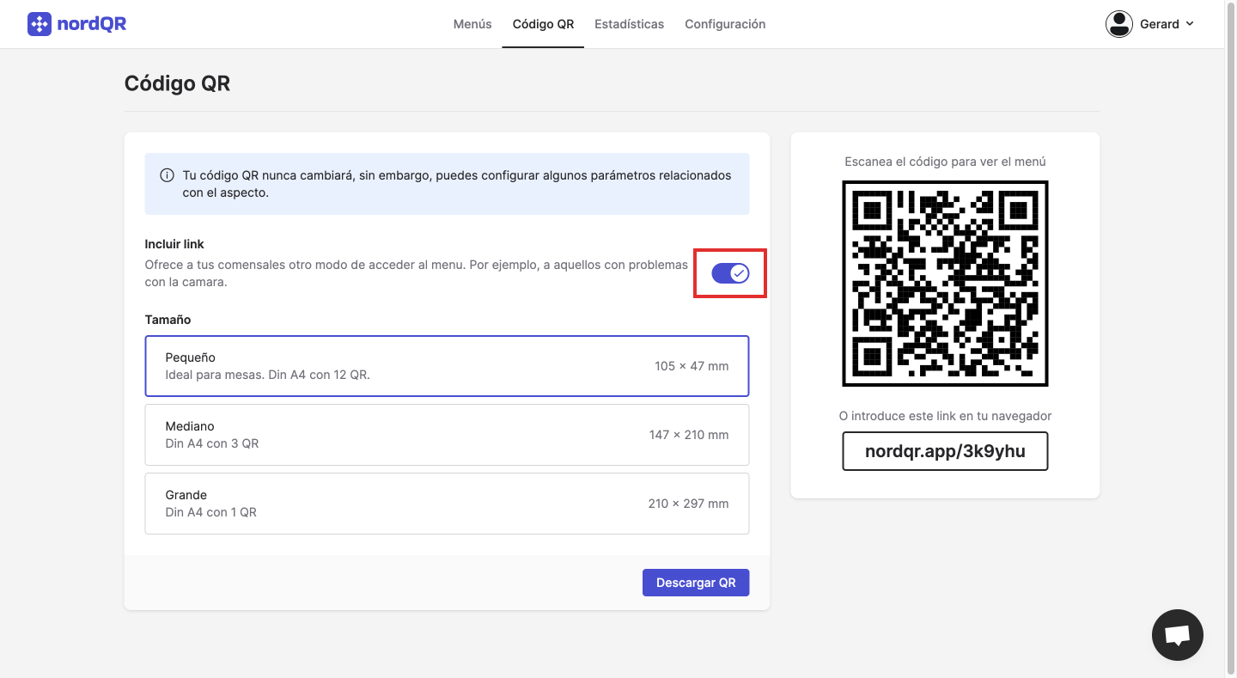The height and width of the screenshot is (678, 1237).
Task: Click the nordqr.app/3k9yhu link box
Action: (945, 451)
